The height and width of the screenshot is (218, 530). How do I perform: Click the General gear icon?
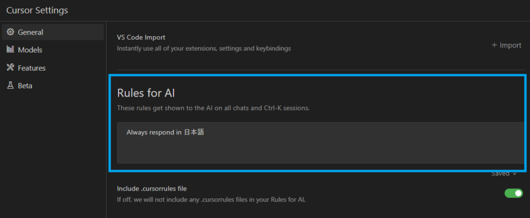point(10,32)
